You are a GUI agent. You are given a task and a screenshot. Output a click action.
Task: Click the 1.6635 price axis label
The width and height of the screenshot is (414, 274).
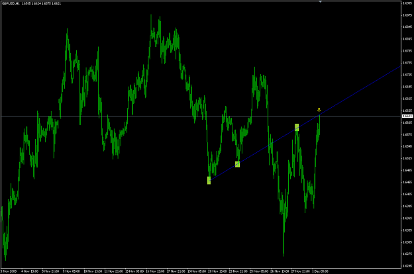[x=407, y=111]
